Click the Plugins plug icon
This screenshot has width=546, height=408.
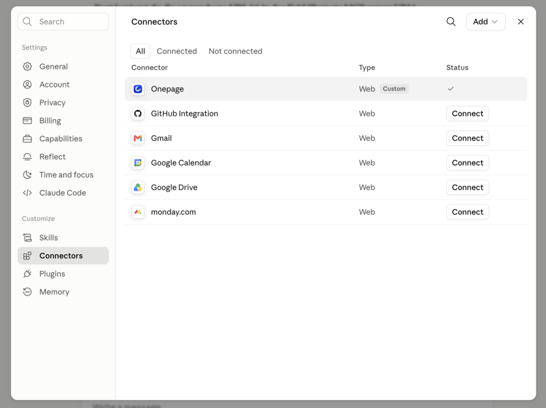coord(27,274)
